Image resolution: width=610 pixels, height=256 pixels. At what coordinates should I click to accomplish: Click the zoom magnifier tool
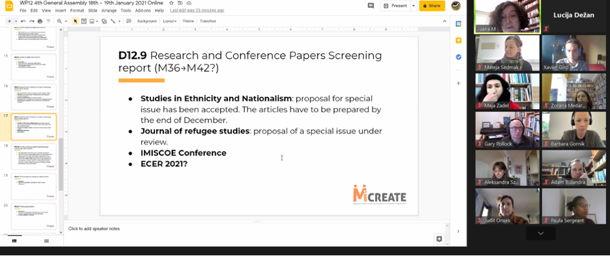click(59, 21)
